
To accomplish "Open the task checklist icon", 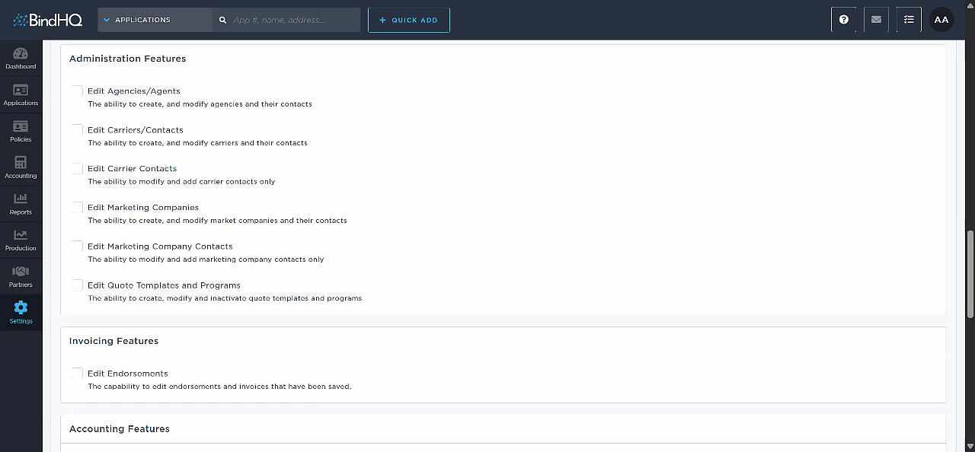I will (909, 20).
